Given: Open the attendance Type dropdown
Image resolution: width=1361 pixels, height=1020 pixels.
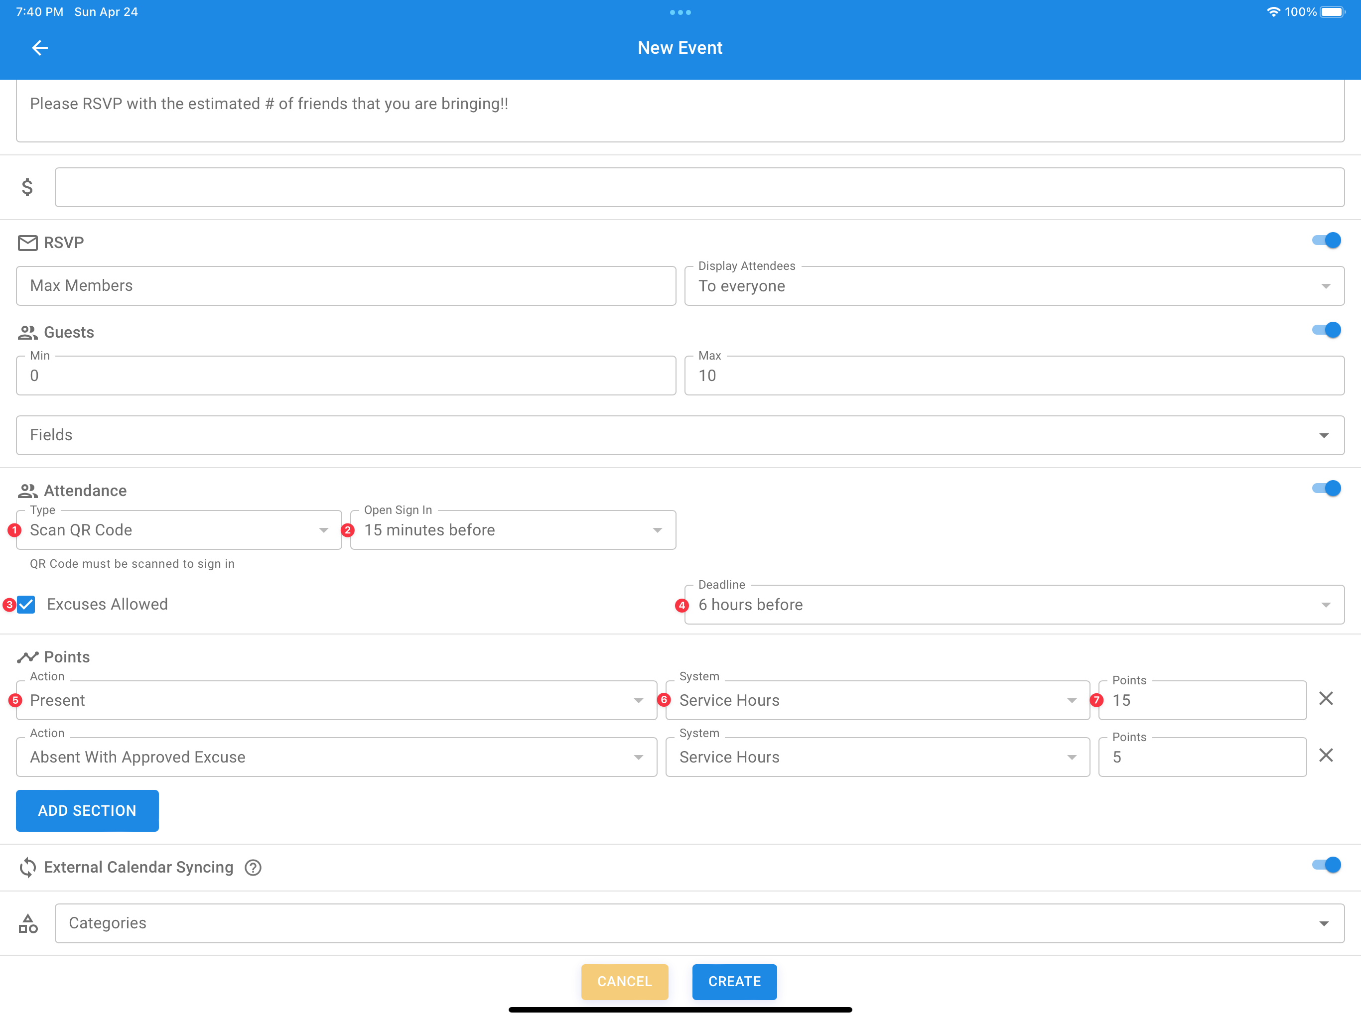Looking at the screenshot, I should 178,530.
